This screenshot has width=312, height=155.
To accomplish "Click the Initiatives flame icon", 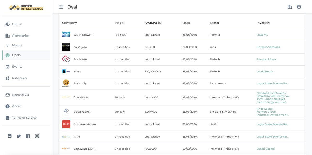I will pos(8,78).
